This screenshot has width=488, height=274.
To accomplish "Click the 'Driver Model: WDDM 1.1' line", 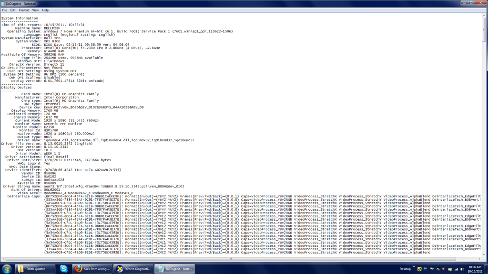I will 38,154.
